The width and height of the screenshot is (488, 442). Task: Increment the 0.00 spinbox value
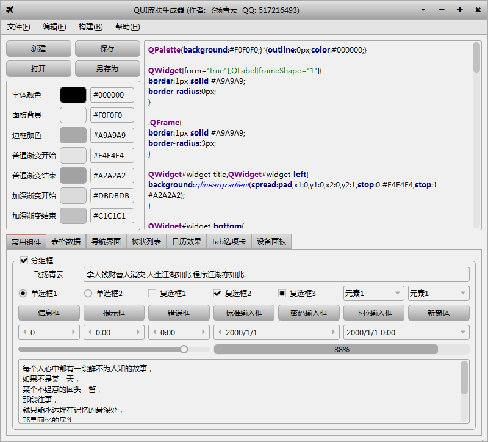point(138,332)
